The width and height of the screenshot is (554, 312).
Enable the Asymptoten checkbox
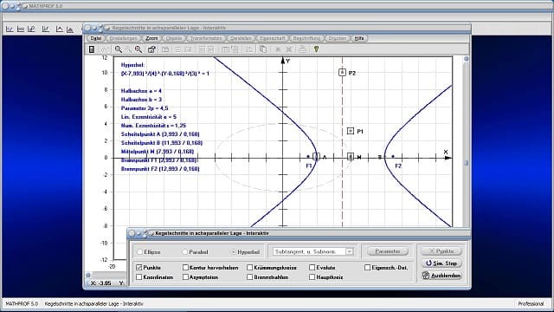click(x=185, y=277)
